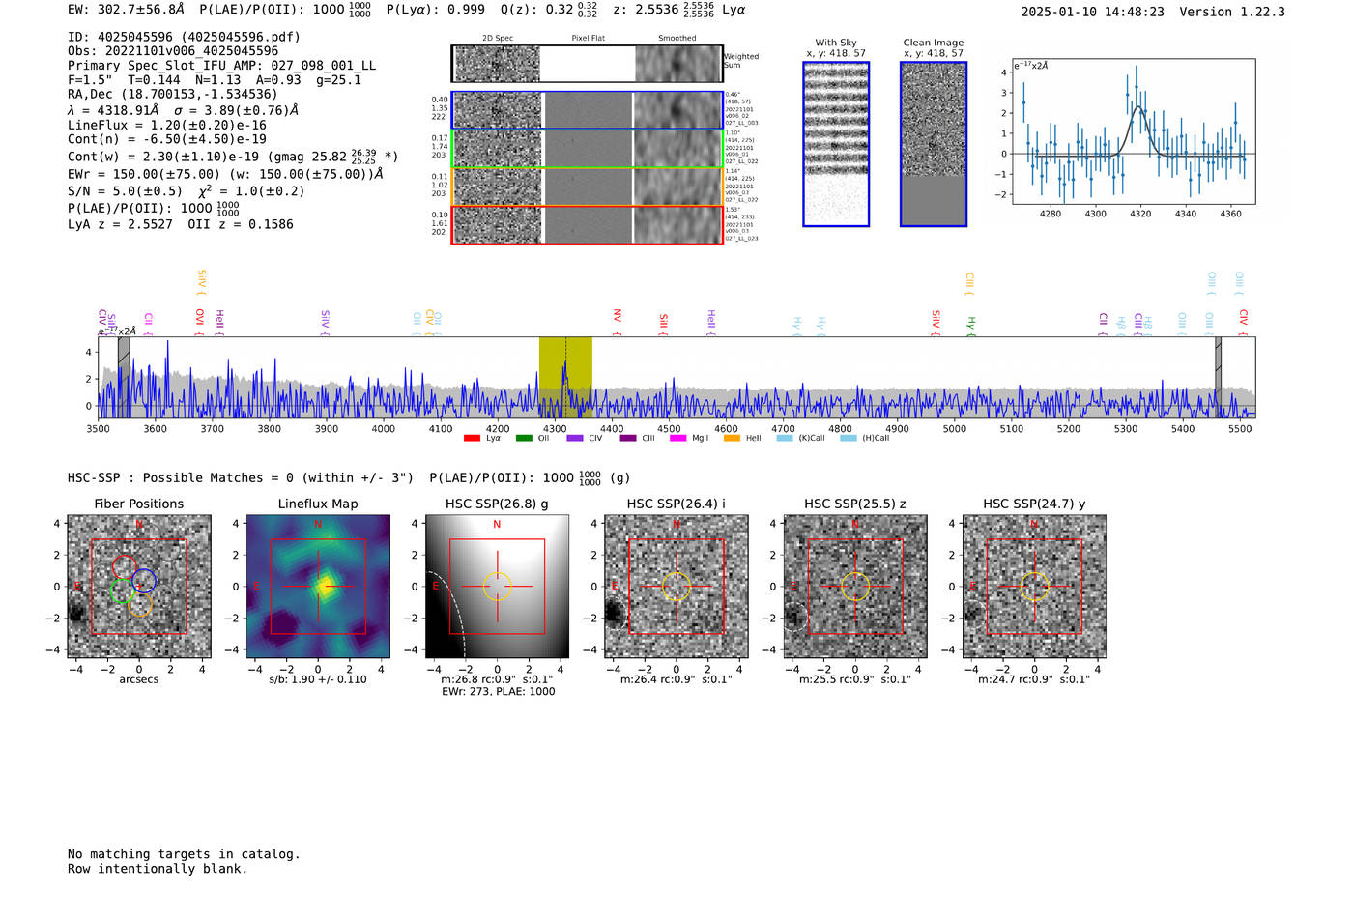Image resolution: width=1353 pixels, height=921 pixels.
Task: Select the orange-bordered fiber spectrum row
Action: pyautogui.click(x=587, y=187)
